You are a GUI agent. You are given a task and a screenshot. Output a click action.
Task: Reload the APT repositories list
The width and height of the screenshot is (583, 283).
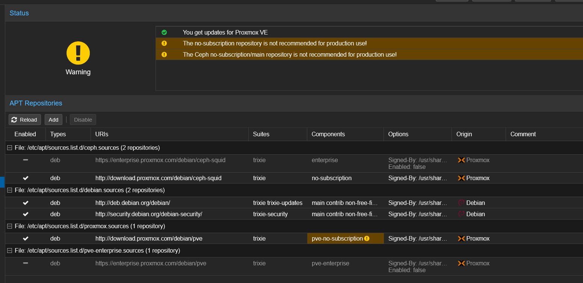pos(25,120)
